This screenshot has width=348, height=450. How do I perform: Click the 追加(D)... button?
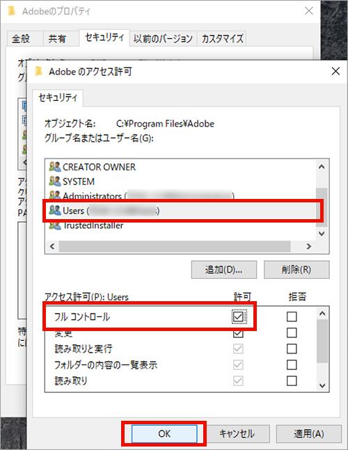click(x=224, y=269)
